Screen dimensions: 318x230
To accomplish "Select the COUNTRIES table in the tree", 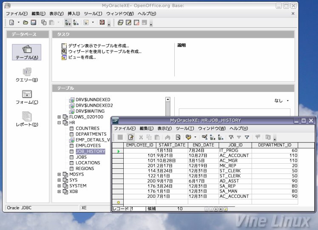I will (x=88, y=128).
